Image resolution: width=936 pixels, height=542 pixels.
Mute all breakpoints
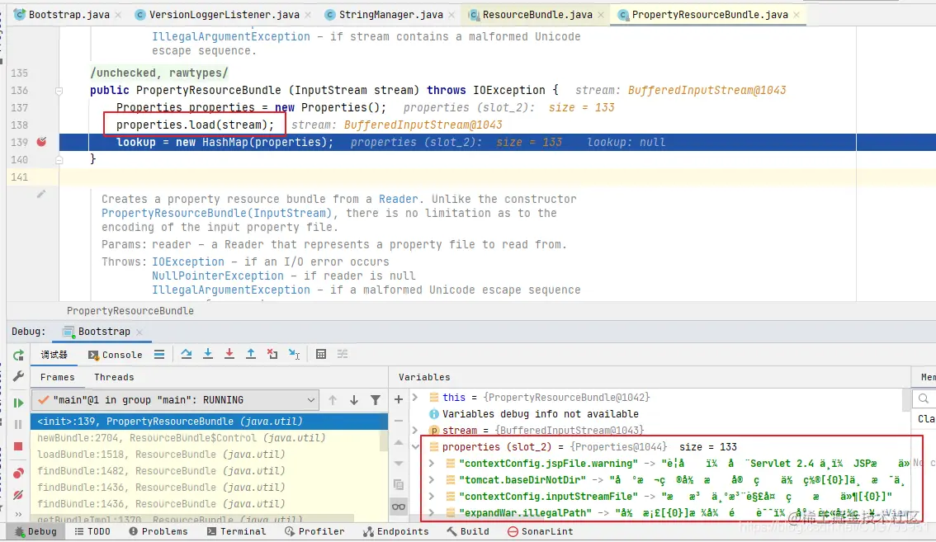(18, 495)
